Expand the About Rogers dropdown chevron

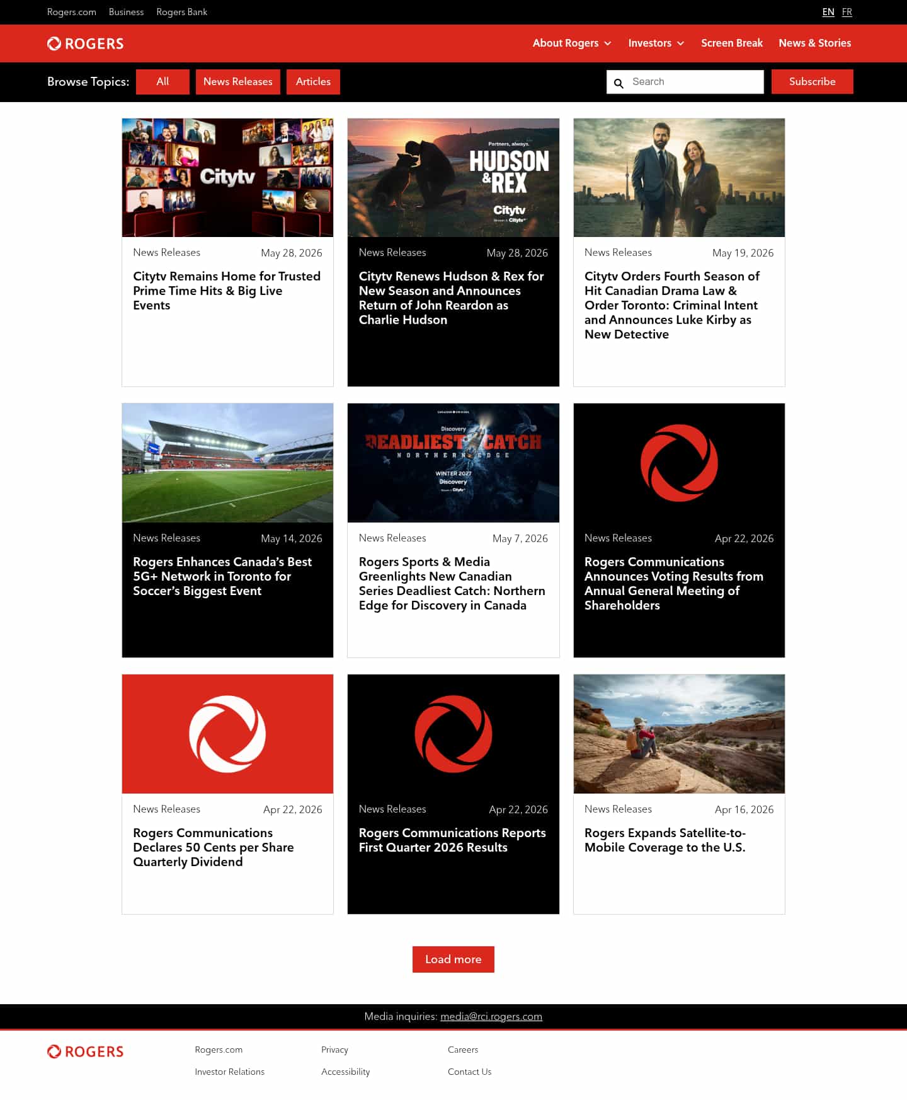click(608, 43)
